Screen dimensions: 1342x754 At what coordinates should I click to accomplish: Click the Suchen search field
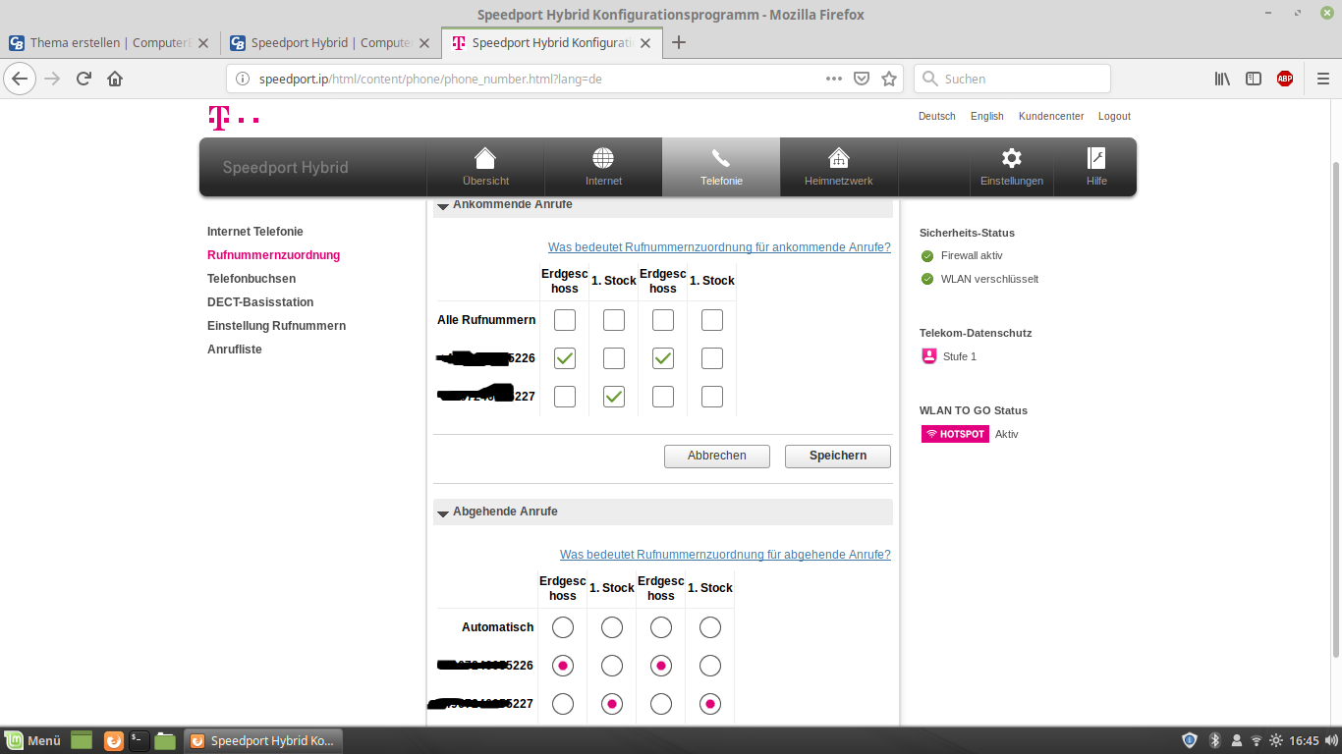pos(1012,79)
